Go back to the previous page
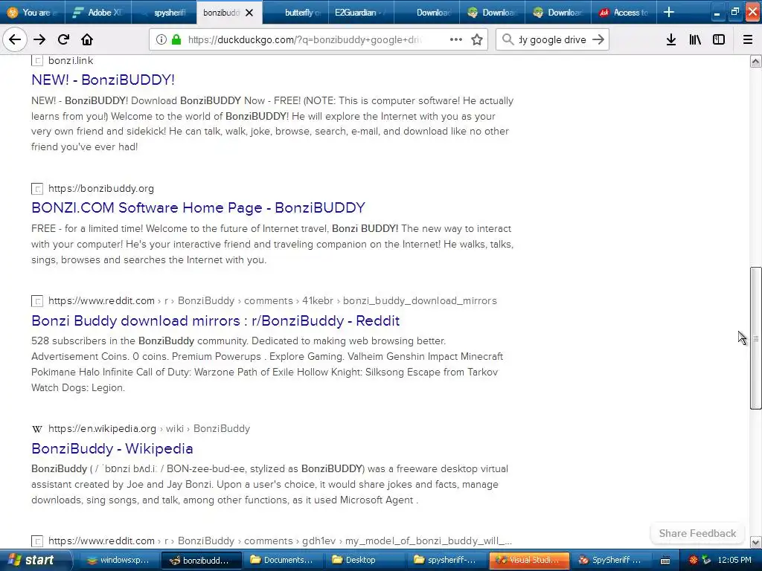The width and height of the screenshot is (762, 571). (15, 40)
